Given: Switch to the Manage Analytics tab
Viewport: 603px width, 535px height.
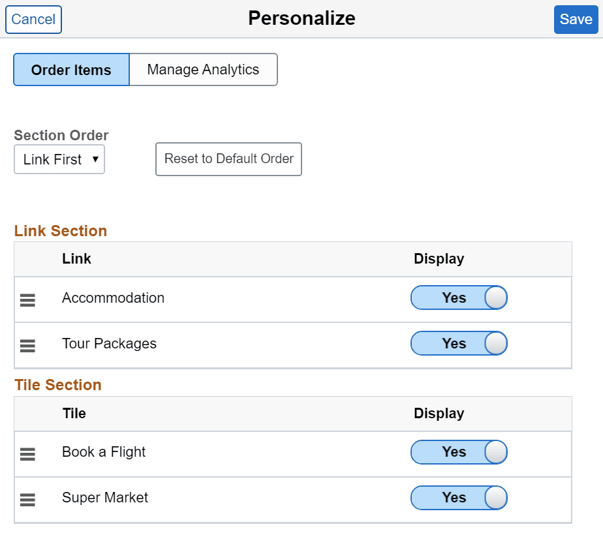Looking at the screenshot, I should point(203,69).
